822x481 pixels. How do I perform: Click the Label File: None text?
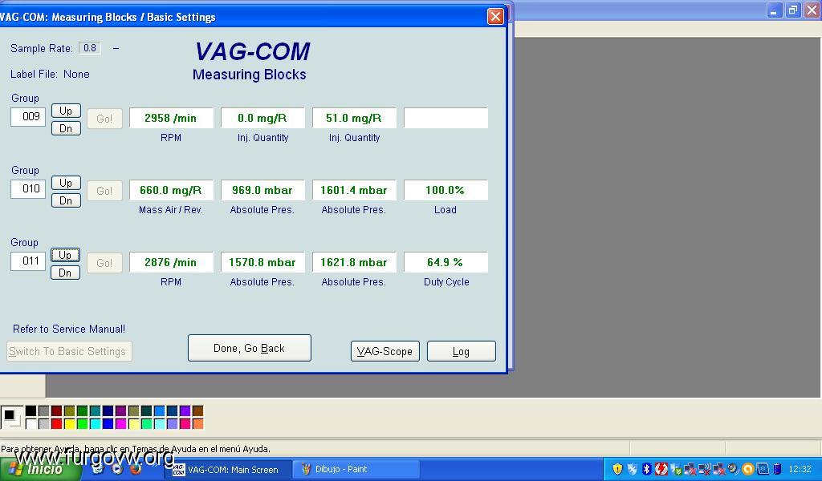pyautogui.click(x=50, y=75)
